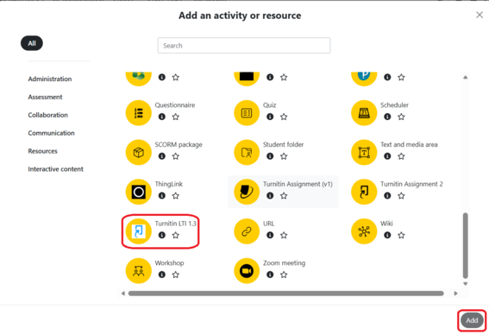The height and width of the screenshot is (335, 489).
Task: Star the Student folder activity
Action: point(284,156)
